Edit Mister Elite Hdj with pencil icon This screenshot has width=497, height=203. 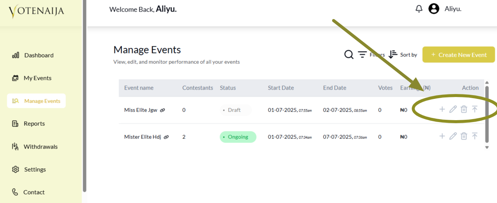pyautogui.click(x=453, y=136)
